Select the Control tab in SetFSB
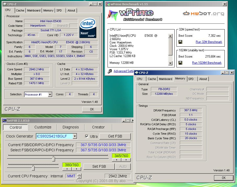 tap(16, 127)
